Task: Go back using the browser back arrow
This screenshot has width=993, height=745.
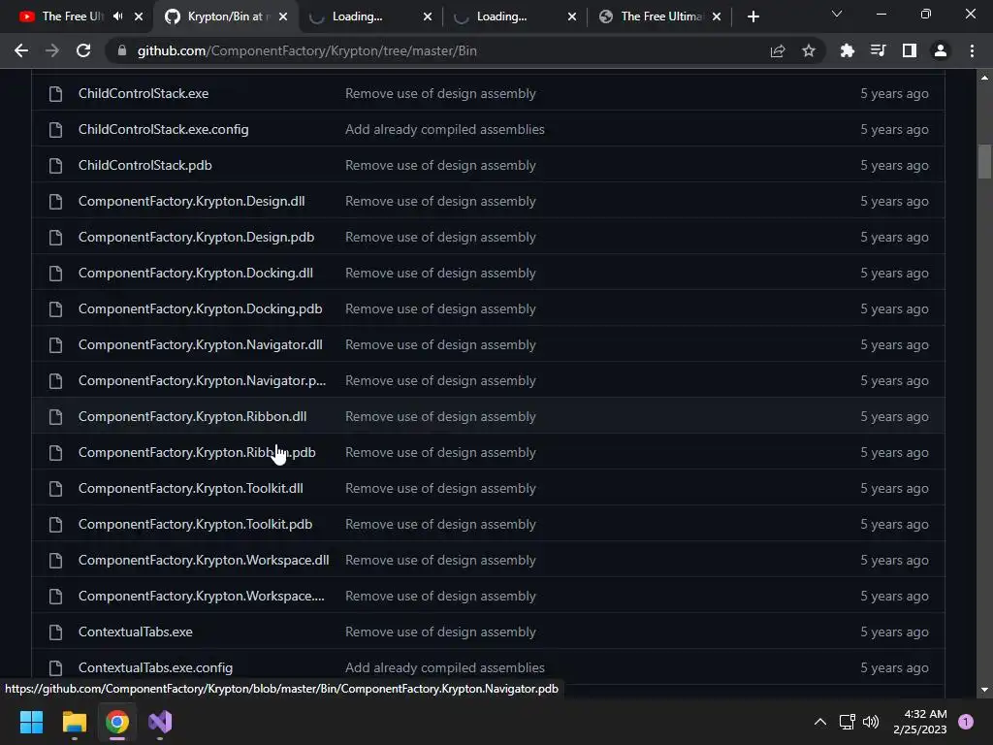Action: click(21, 50)
